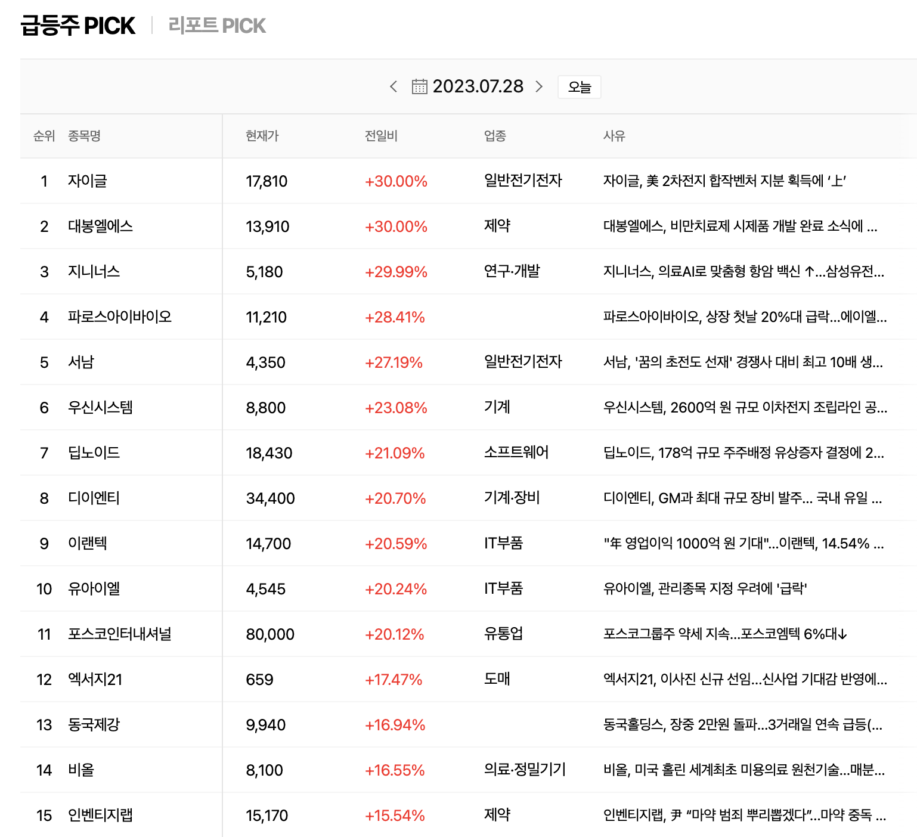
Task: Open stock 지니너스
Action: (x=94, y=271)
